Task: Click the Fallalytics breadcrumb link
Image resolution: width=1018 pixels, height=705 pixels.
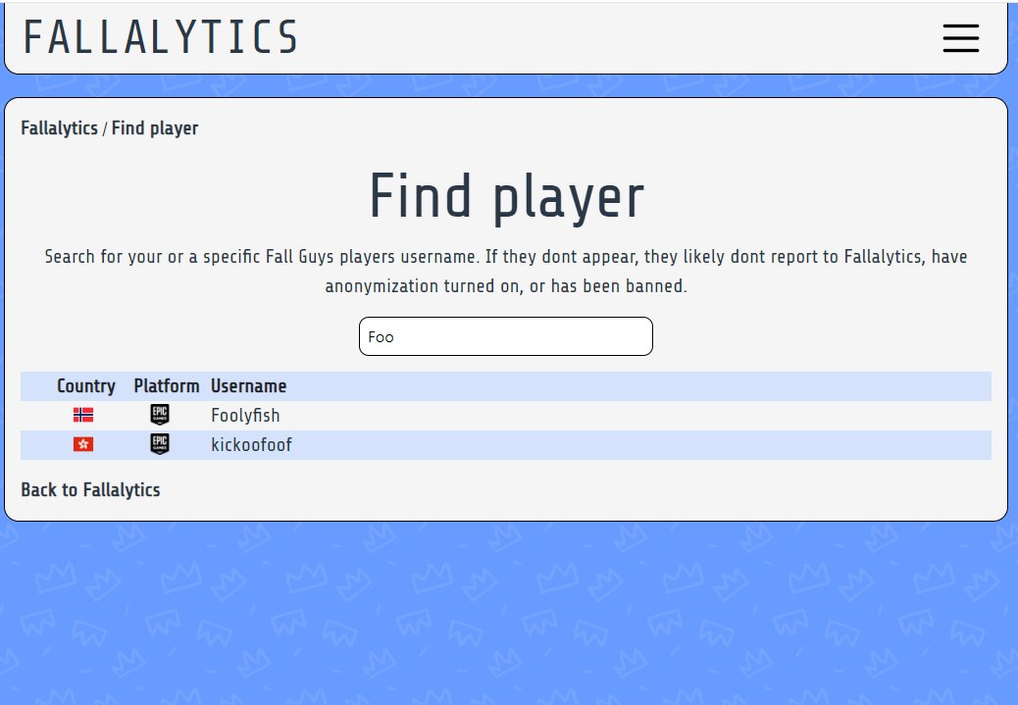Action: [57, 127]
